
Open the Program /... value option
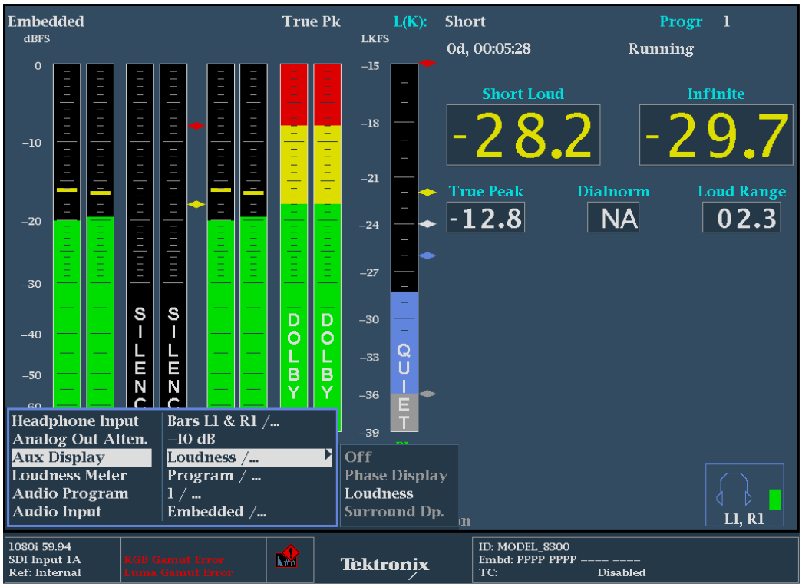click(x=214, y=476)
